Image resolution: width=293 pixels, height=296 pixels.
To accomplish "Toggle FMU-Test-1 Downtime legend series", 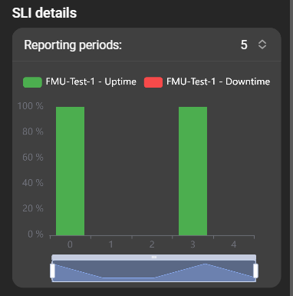I will (207, 82).
